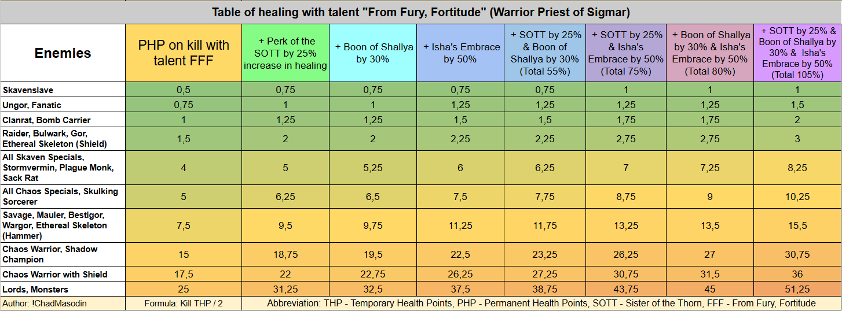The image size is (842, 311).
Task: Select the purple "(Total 105%)" column header
Action: (797, 53)
